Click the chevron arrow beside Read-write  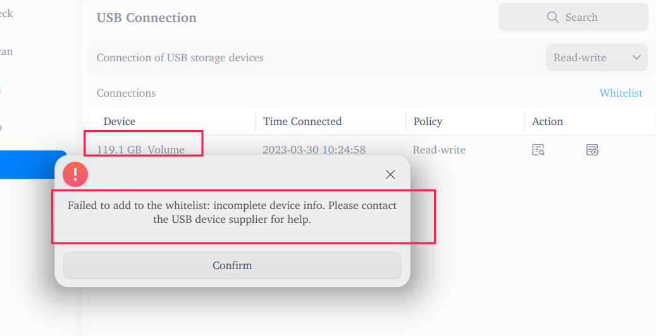pos(636,57)
